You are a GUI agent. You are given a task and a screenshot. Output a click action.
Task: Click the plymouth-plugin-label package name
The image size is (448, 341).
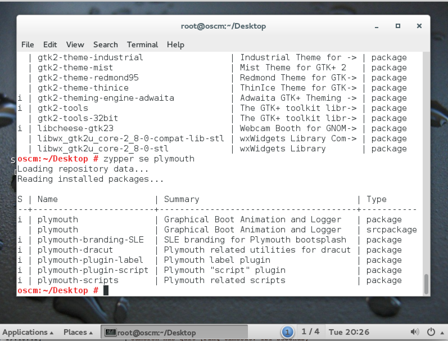[90, 260]
